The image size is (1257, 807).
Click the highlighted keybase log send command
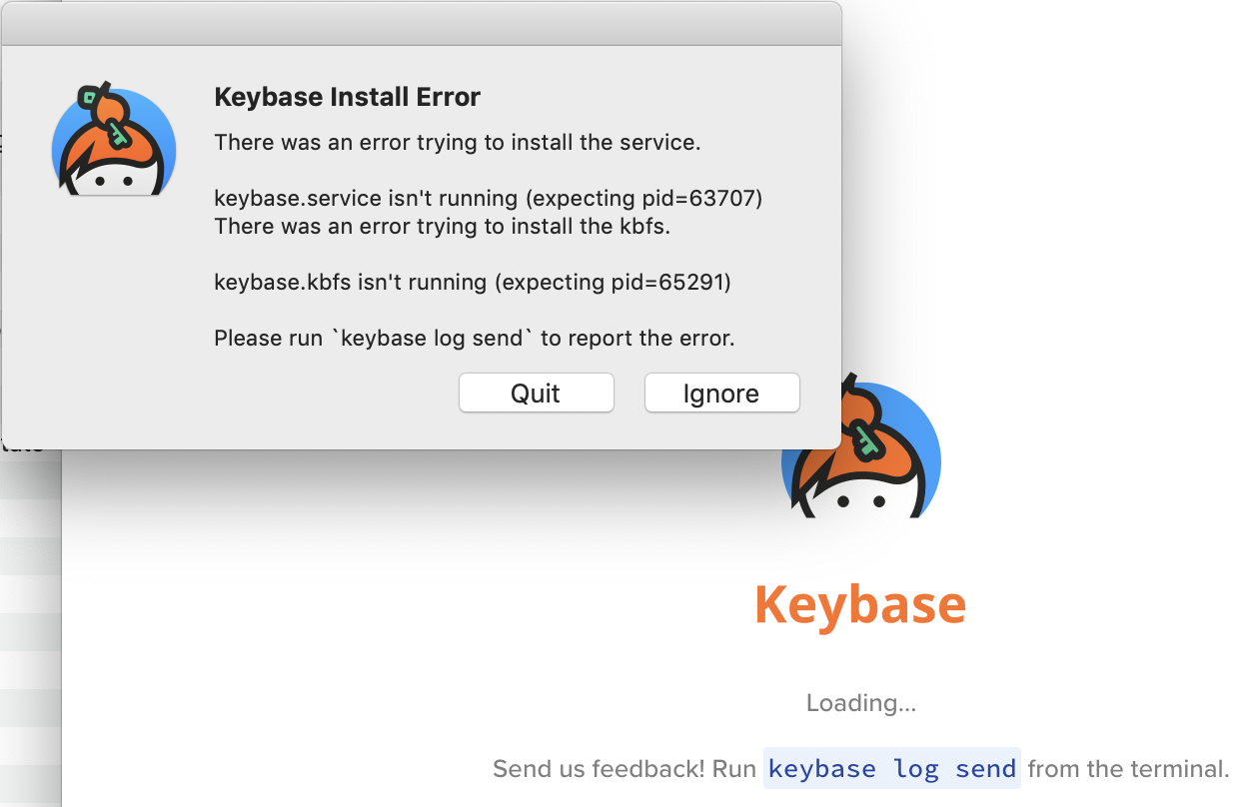click(x=892, y=768)
